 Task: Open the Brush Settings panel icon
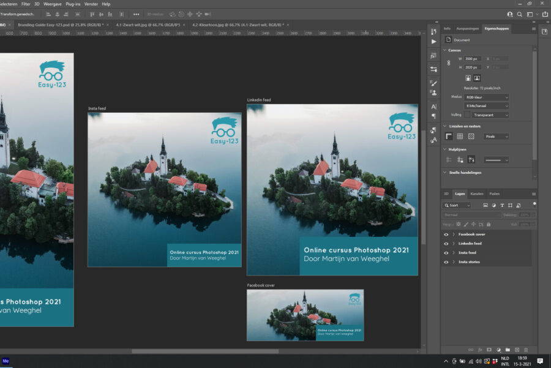coord(433,83)
